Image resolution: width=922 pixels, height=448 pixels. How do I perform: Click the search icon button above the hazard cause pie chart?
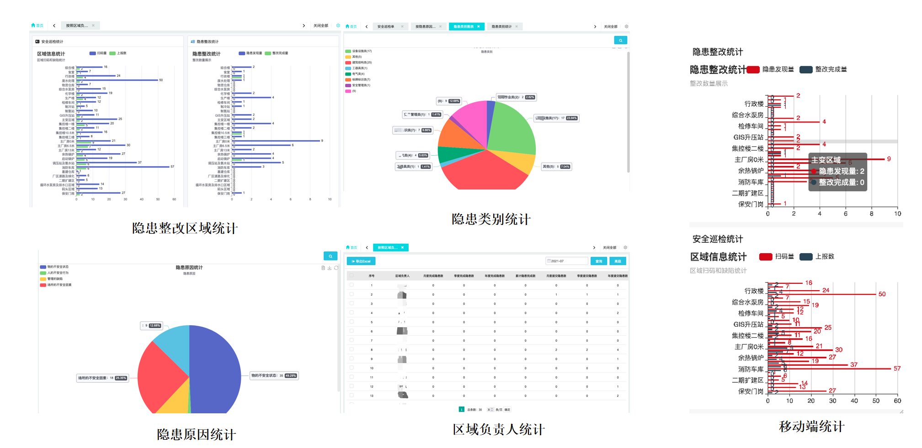[330, 256]
